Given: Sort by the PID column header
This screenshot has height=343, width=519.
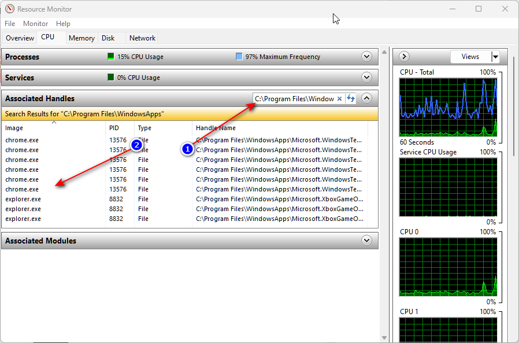Looking at the screenshot, I should [x=120, y=128].
